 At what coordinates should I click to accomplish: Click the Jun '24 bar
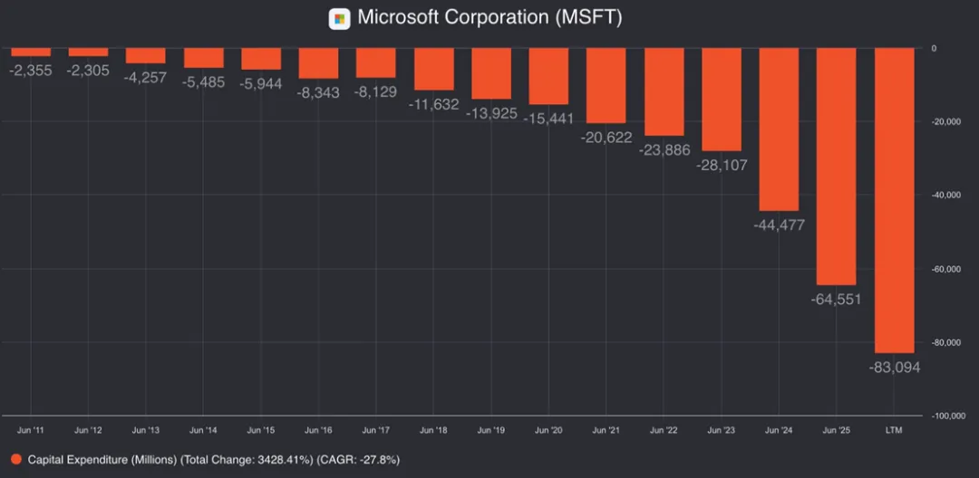click(779, 129)
